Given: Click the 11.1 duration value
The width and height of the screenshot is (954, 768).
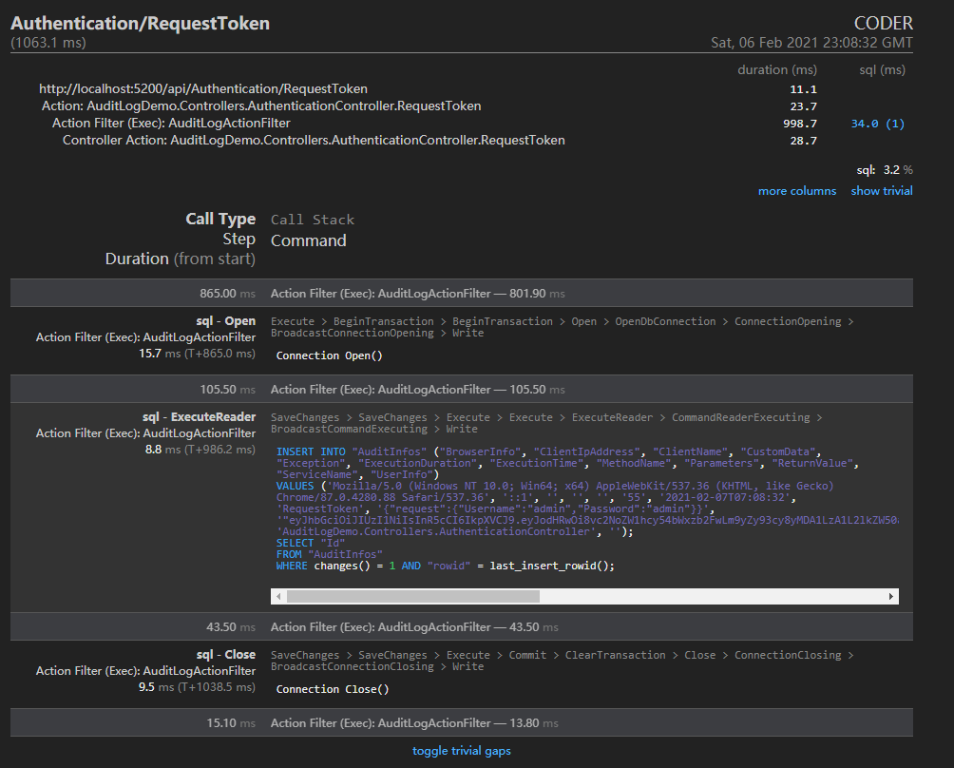Looking at the screenshot, I should coord(803,89).
